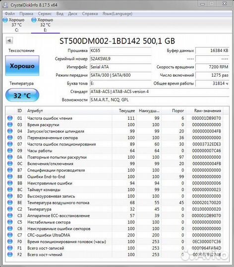Screen dimensions: 234x267
Task: Click the power-on count 1275 раз
Action: 212,75
